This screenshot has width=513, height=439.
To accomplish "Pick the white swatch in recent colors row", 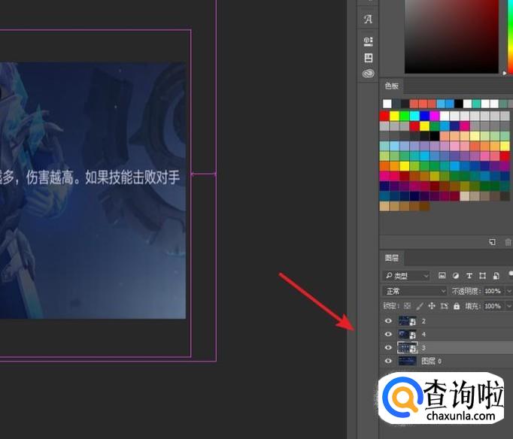I will click(x=387, y=104).
